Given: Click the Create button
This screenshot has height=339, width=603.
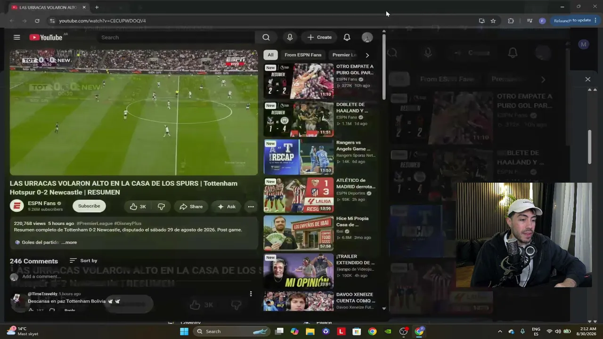Looking at the screenshot, I should pyautogui.click(x=319, y=37).
